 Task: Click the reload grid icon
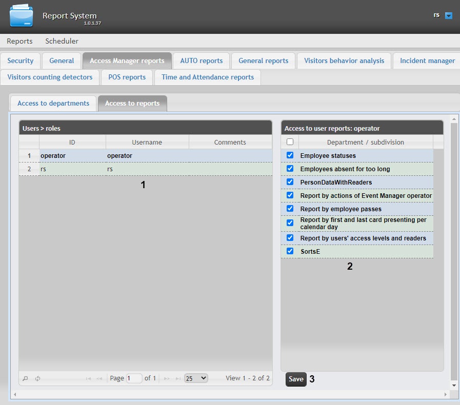pos(37,378)
